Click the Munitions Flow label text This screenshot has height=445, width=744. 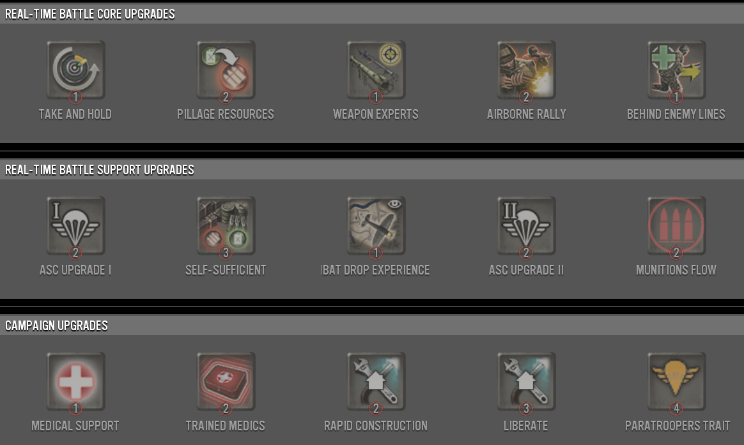[x=676, y=270]
